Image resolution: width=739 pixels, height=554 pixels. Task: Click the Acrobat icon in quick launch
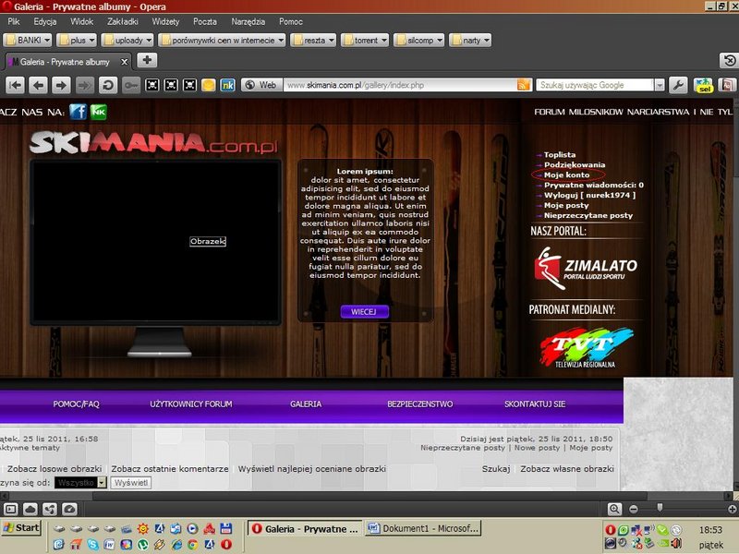tap(210, 528)
